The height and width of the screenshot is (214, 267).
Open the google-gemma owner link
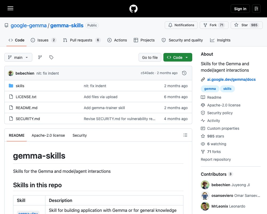click(x=29, y=25)
